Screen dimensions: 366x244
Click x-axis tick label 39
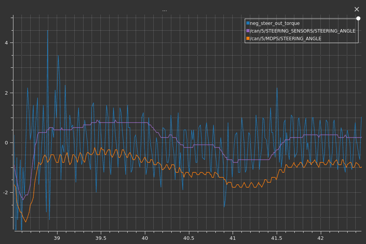57,238
